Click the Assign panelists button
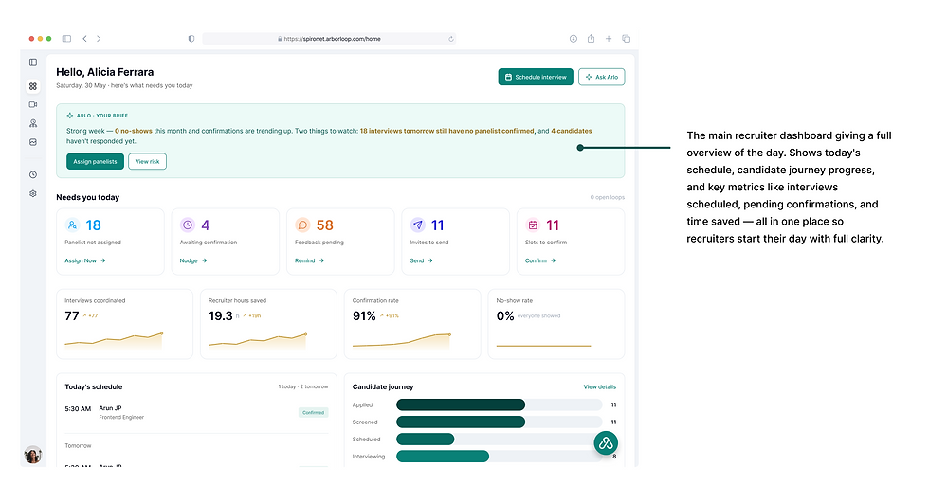This screenshot has height=485, width=929. [95, 161]
